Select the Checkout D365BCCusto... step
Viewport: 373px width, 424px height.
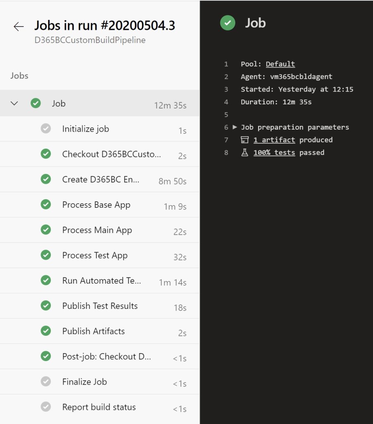coord(111,154)
